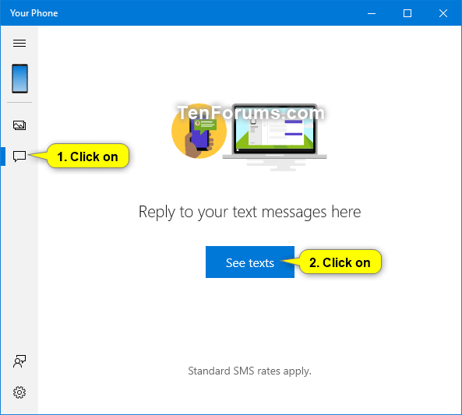The height and width of the screenshot is (415, 462).
Task: Click the 'Reply to your text messages here' heading
Action: coord(249,212)
